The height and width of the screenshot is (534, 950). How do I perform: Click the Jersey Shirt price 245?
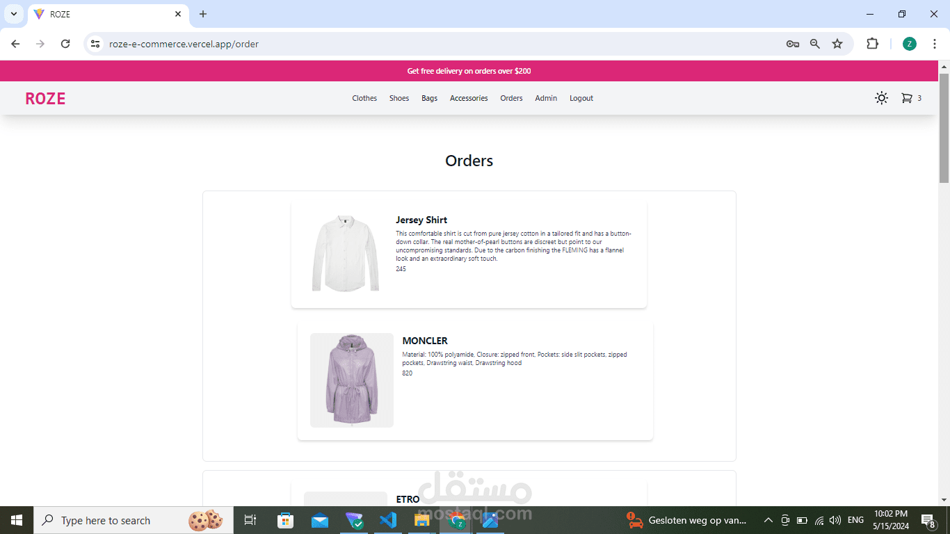pyautogui.click(x=401, y=269)
